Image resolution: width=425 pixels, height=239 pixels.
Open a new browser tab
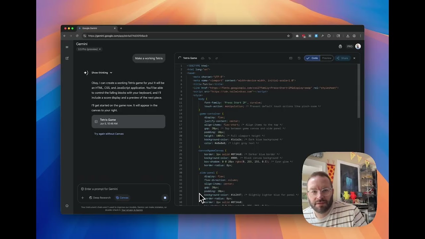point(121,28)
